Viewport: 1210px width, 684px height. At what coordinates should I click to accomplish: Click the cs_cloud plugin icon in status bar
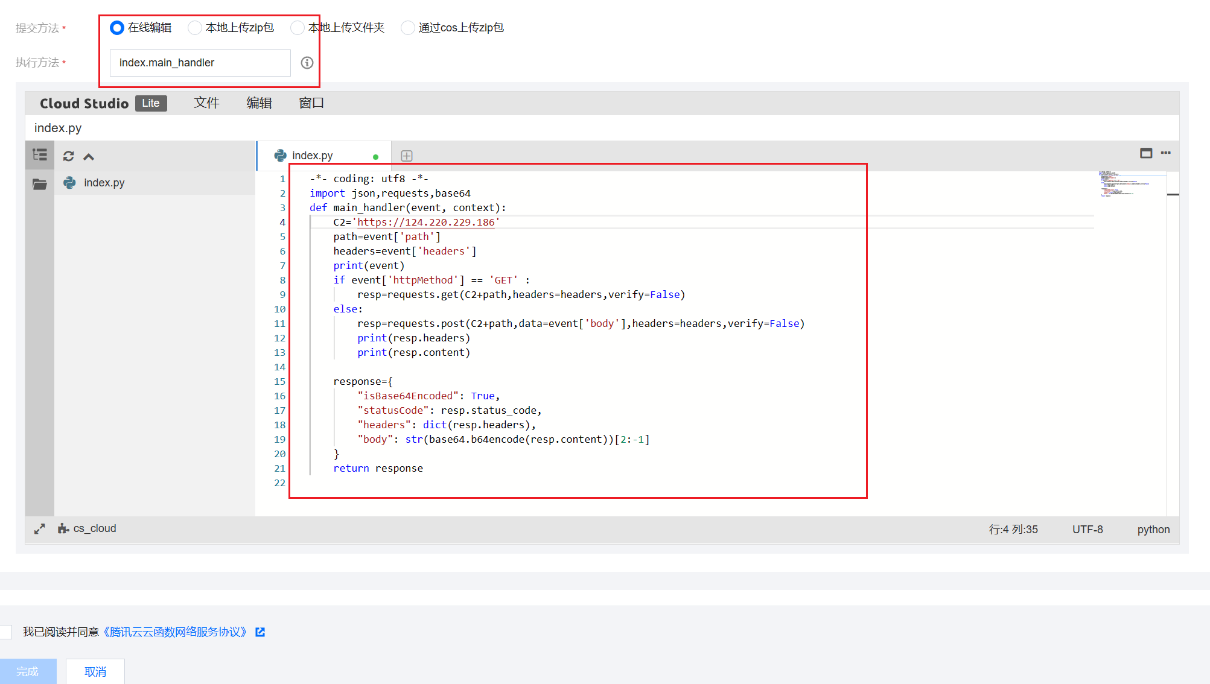63,529
